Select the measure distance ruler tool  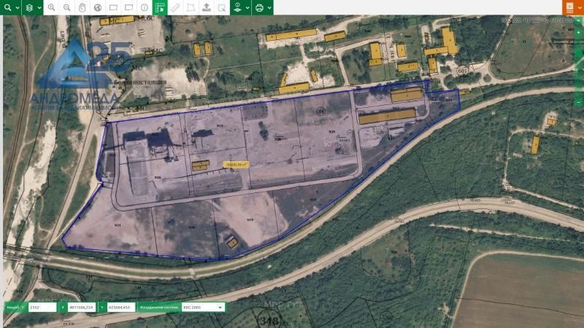(x=175, y=7)
